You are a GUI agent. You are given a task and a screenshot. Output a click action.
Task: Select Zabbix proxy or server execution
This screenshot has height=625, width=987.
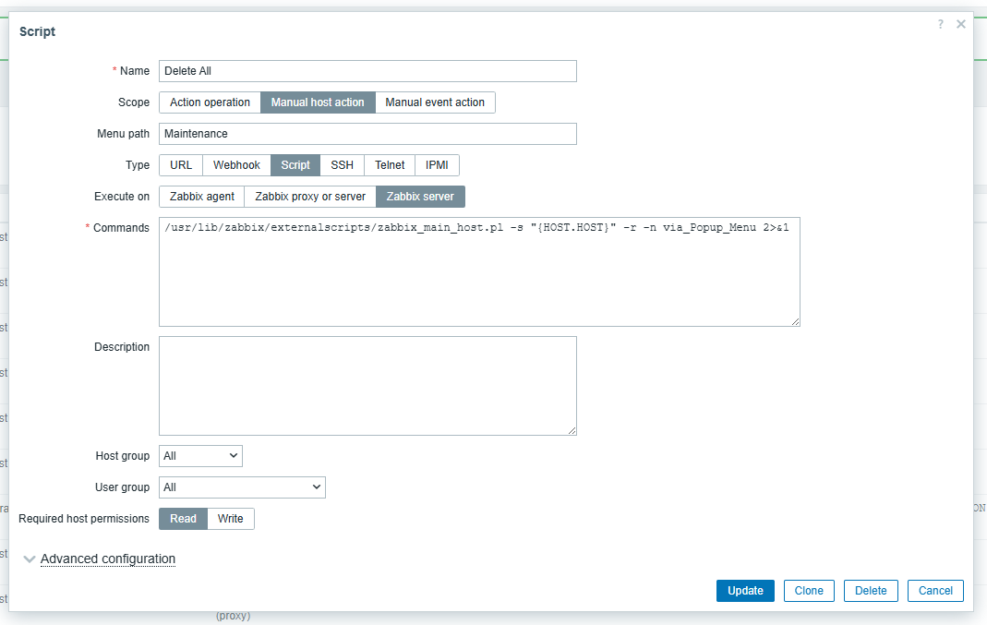point(310,197)
